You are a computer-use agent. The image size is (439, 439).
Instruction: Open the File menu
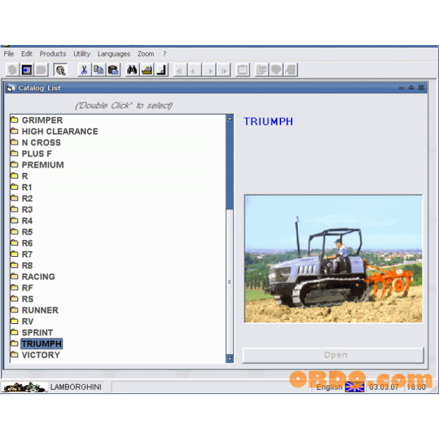[9, 54]
